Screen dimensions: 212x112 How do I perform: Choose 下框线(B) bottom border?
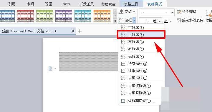tap(141, 28)
